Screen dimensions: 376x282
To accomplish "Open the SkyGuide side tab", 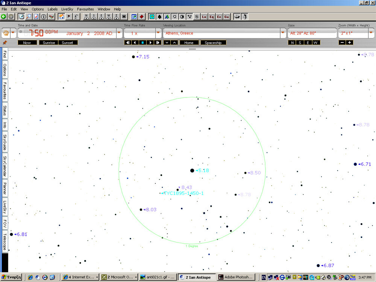I will point(5,143).
